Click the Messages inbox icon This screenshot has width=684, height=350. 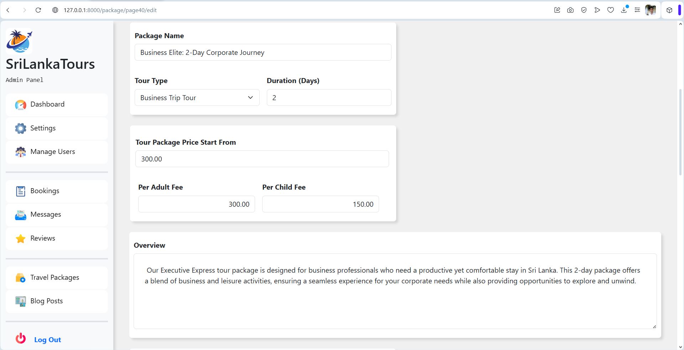pos(21,215)
